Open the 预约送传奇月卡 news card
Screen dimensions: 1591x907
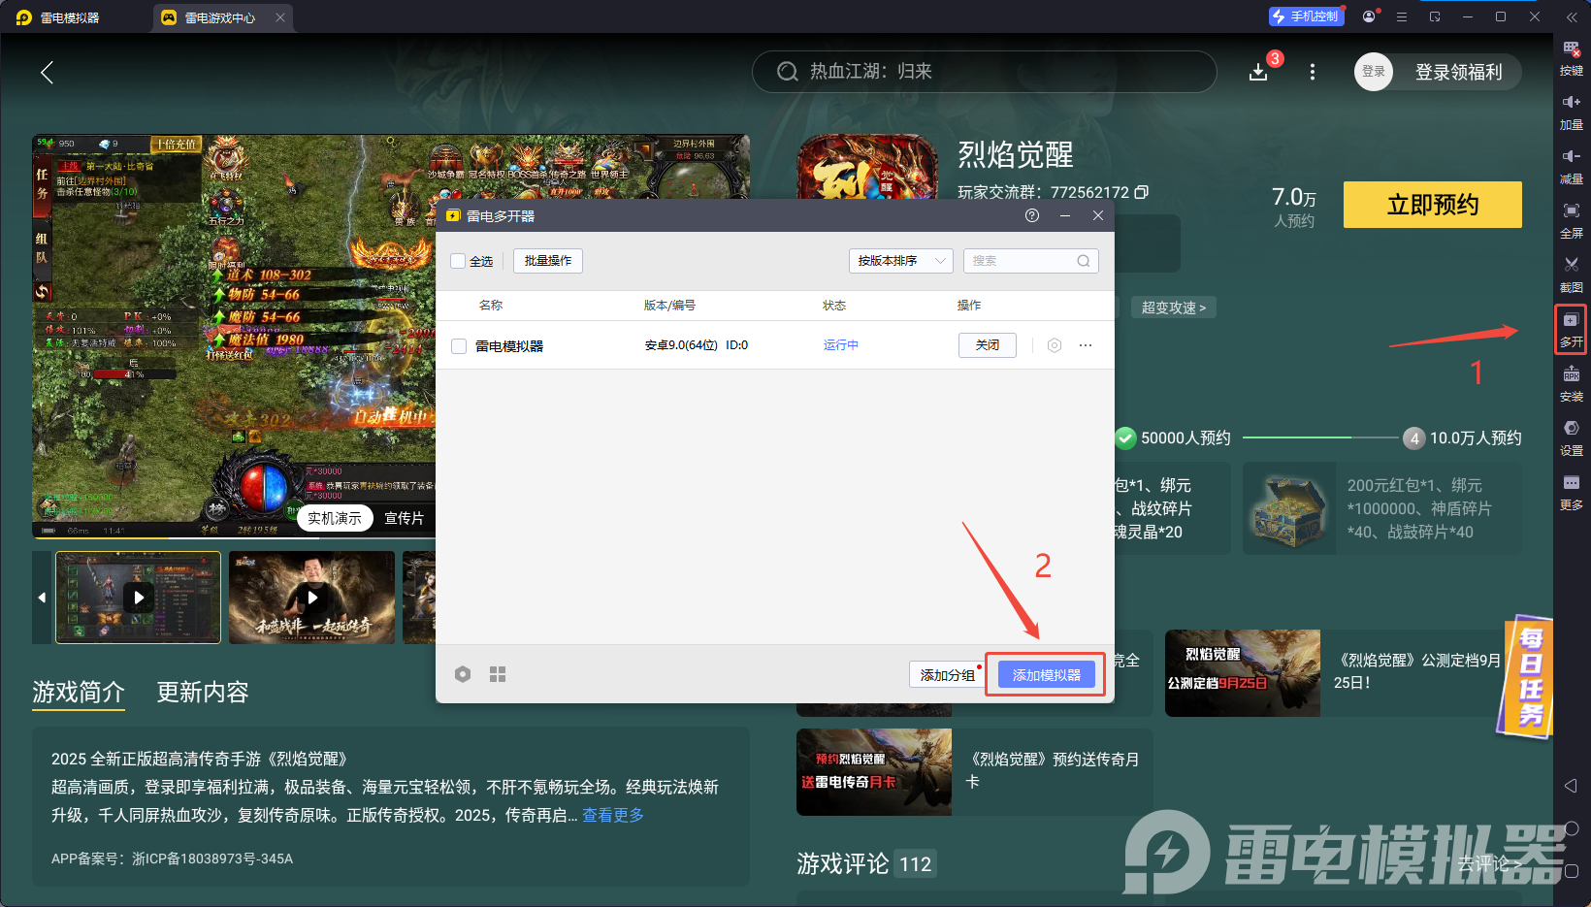[x=975, y=772]
